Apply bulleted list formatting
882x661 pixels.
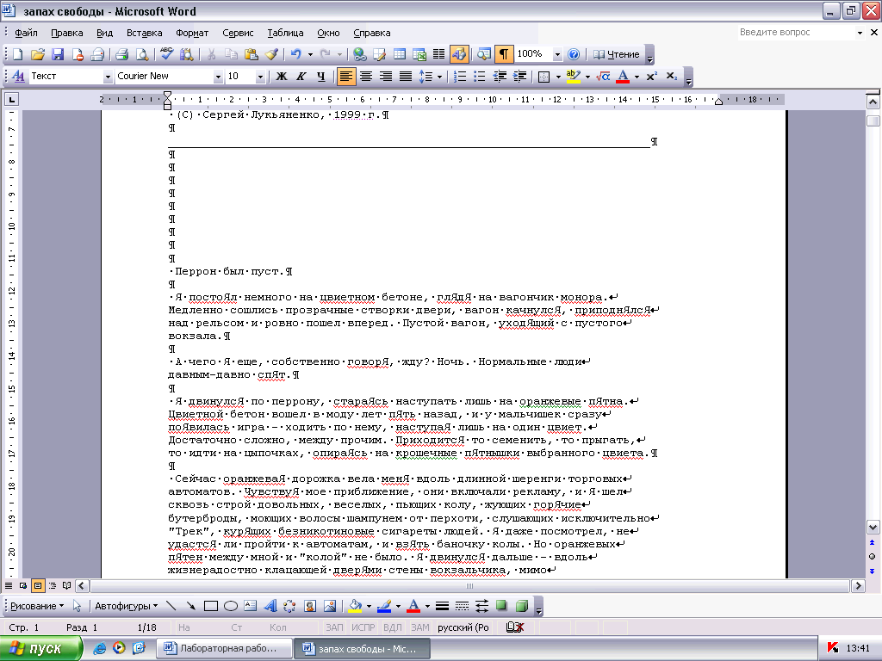click(x=479, y=77)
